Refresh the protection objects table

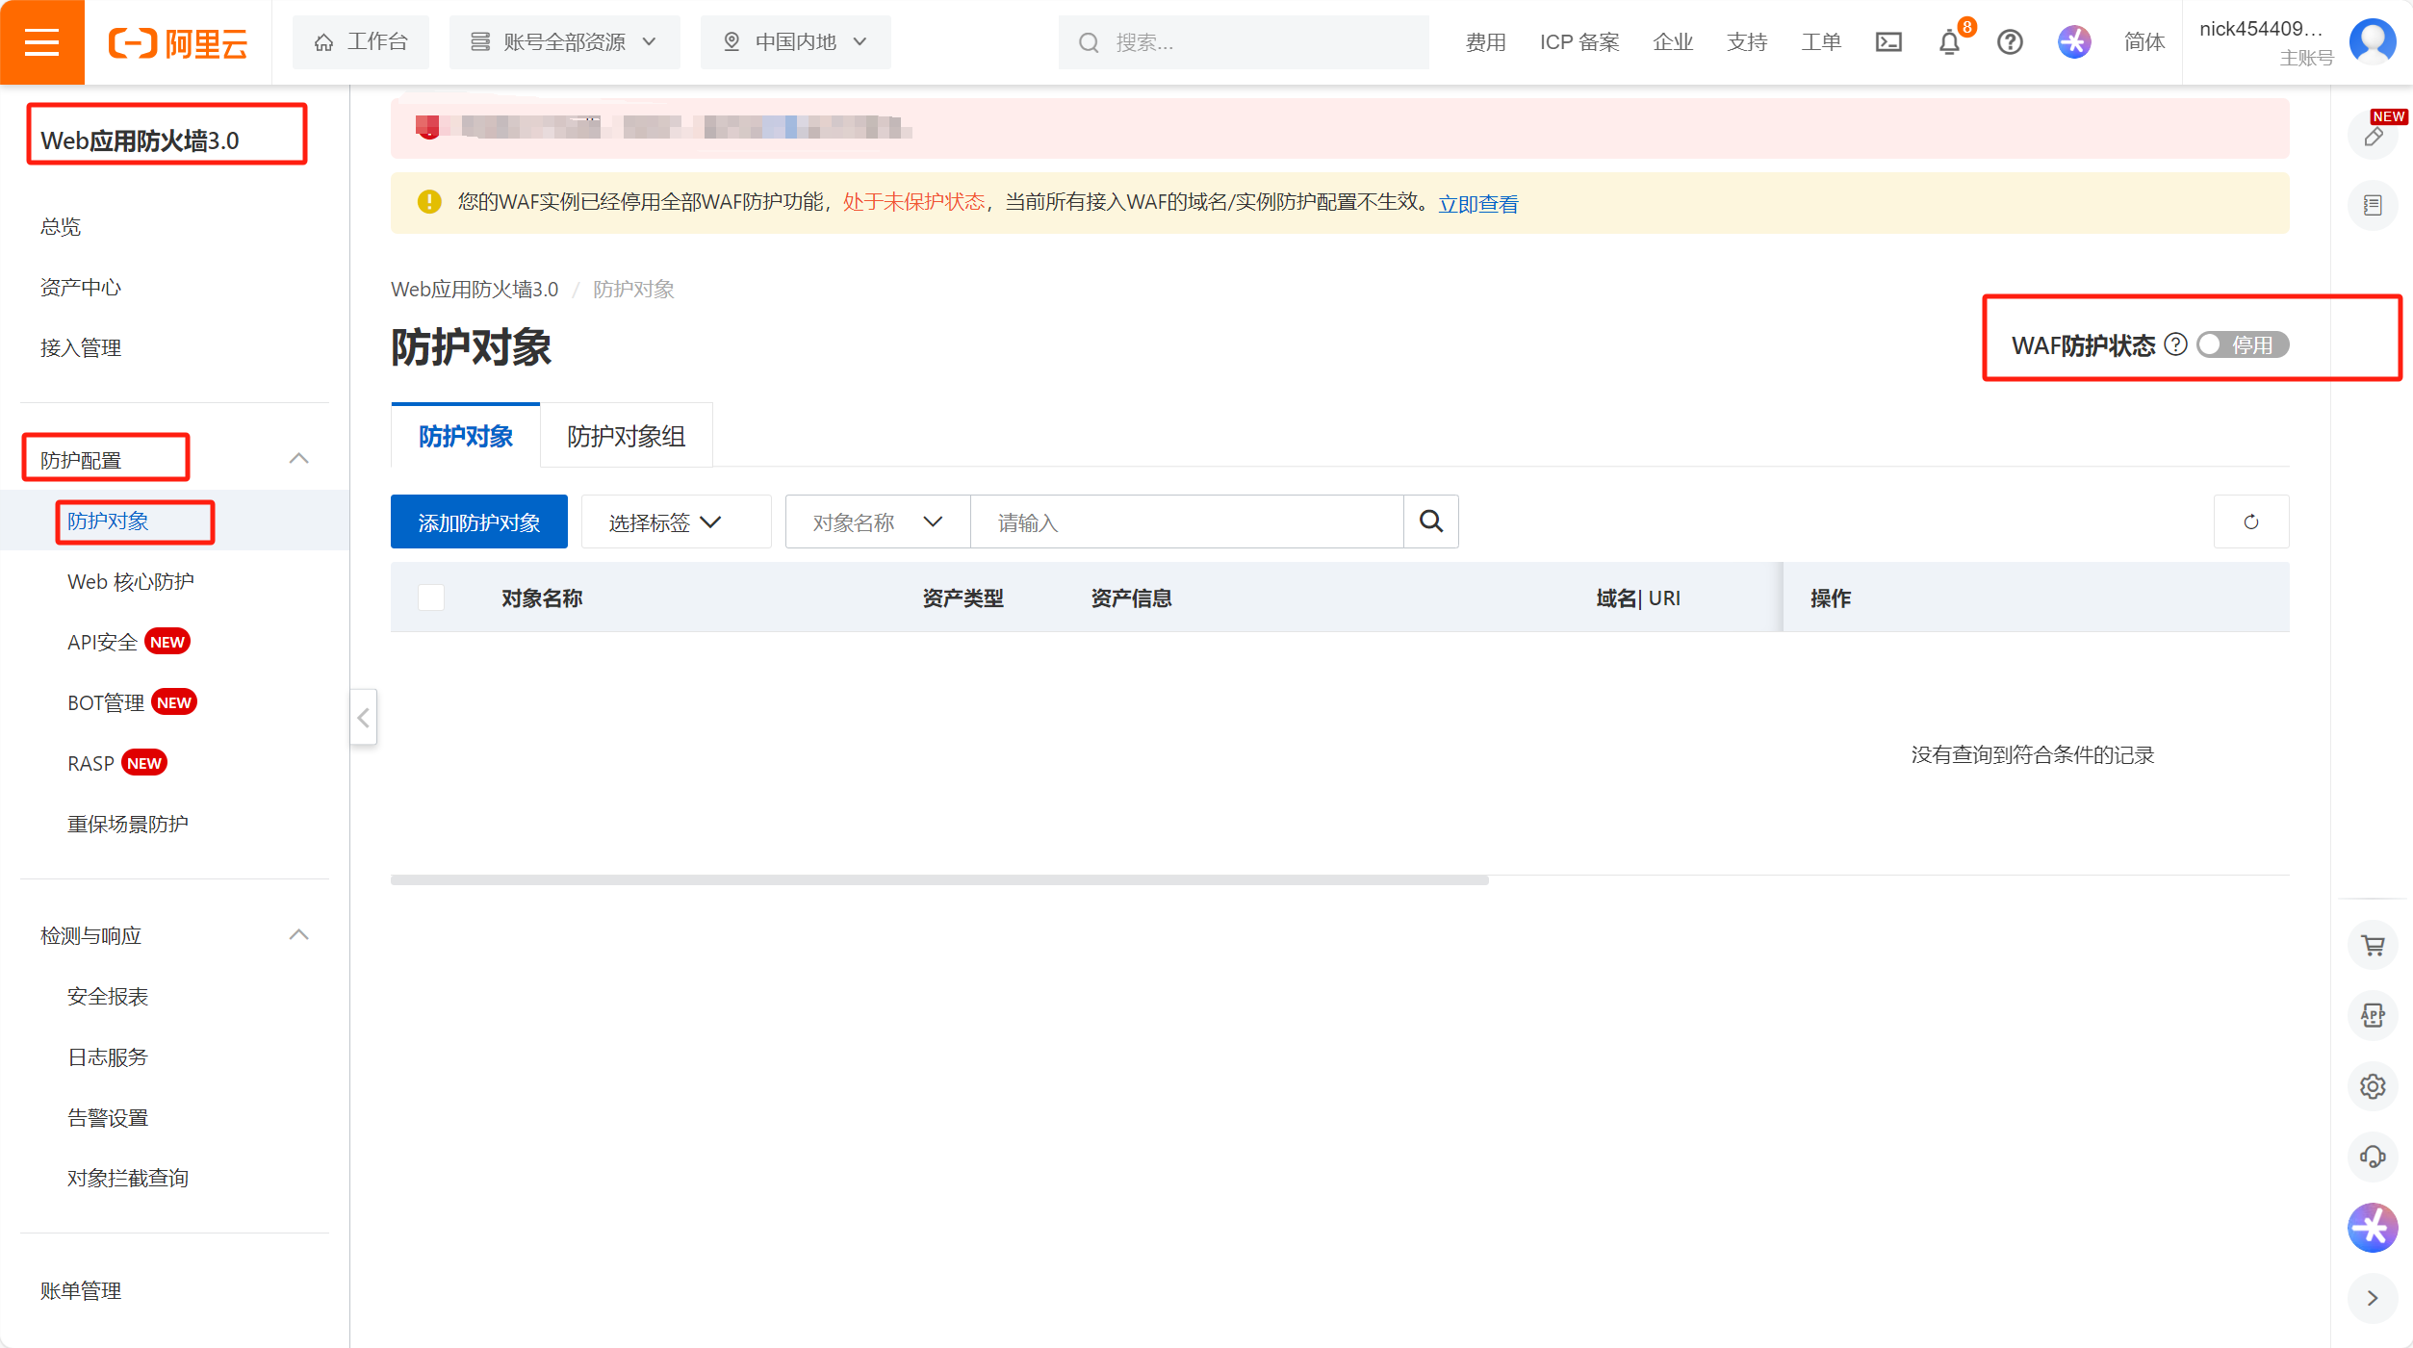tap(2251, 521)
